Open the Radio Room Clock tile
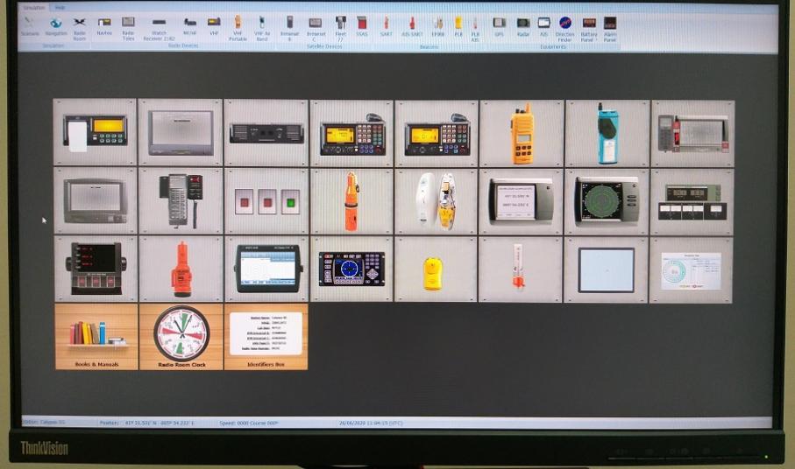The image size is (795, 469). click(x=181, y=337)
